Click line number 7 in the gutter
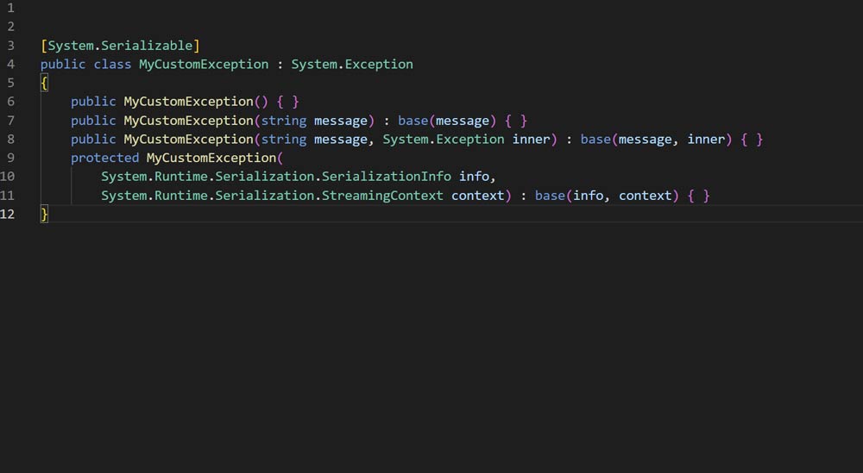The height and width of the screenshot is (473, 863). (x=9, y=121)
